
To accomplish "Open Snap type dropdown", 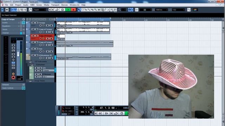I will [145, 10].
